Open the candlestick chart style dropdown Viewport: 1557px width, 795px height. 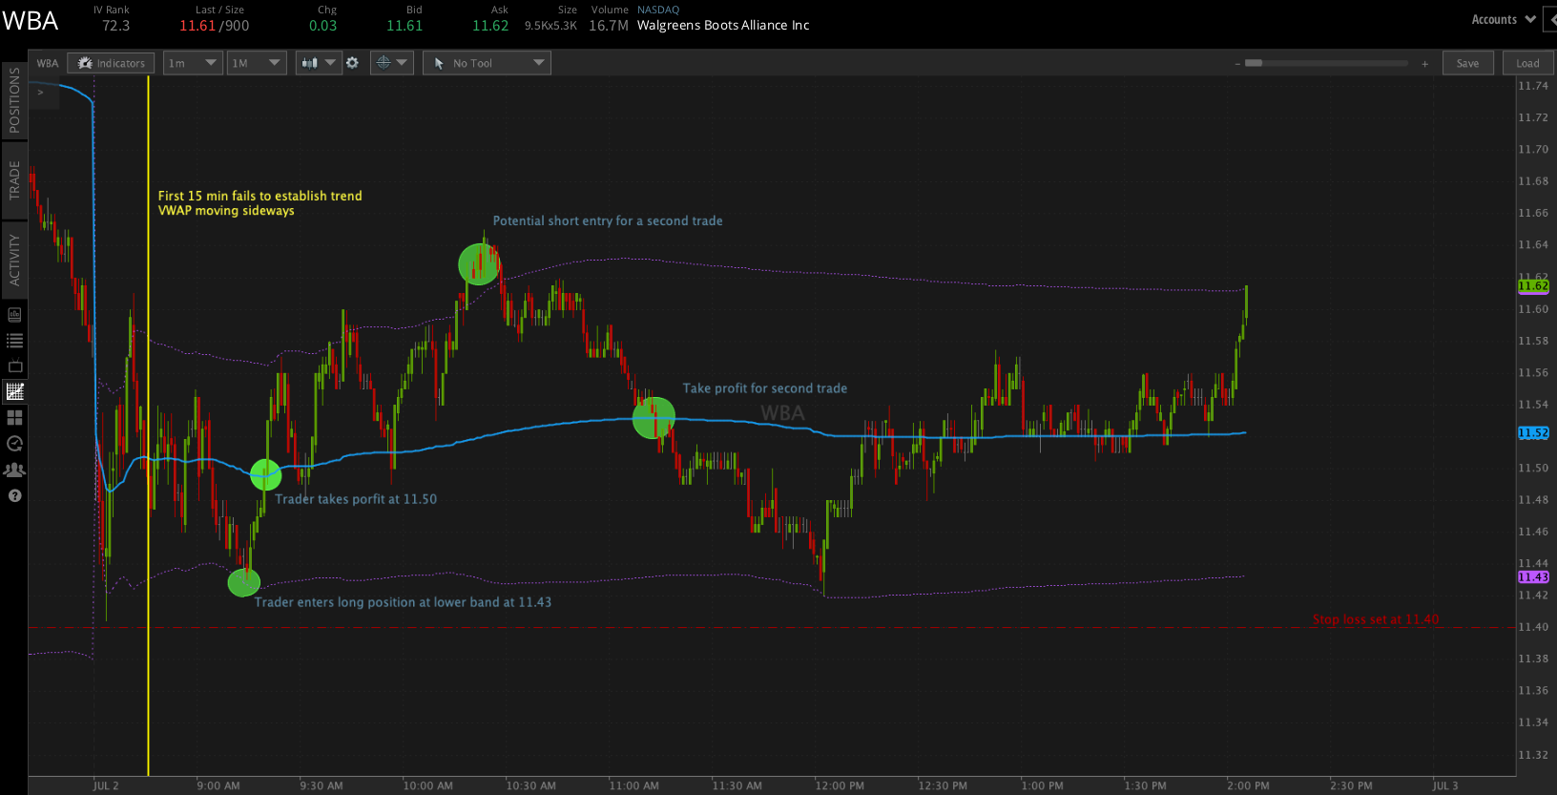319,63
